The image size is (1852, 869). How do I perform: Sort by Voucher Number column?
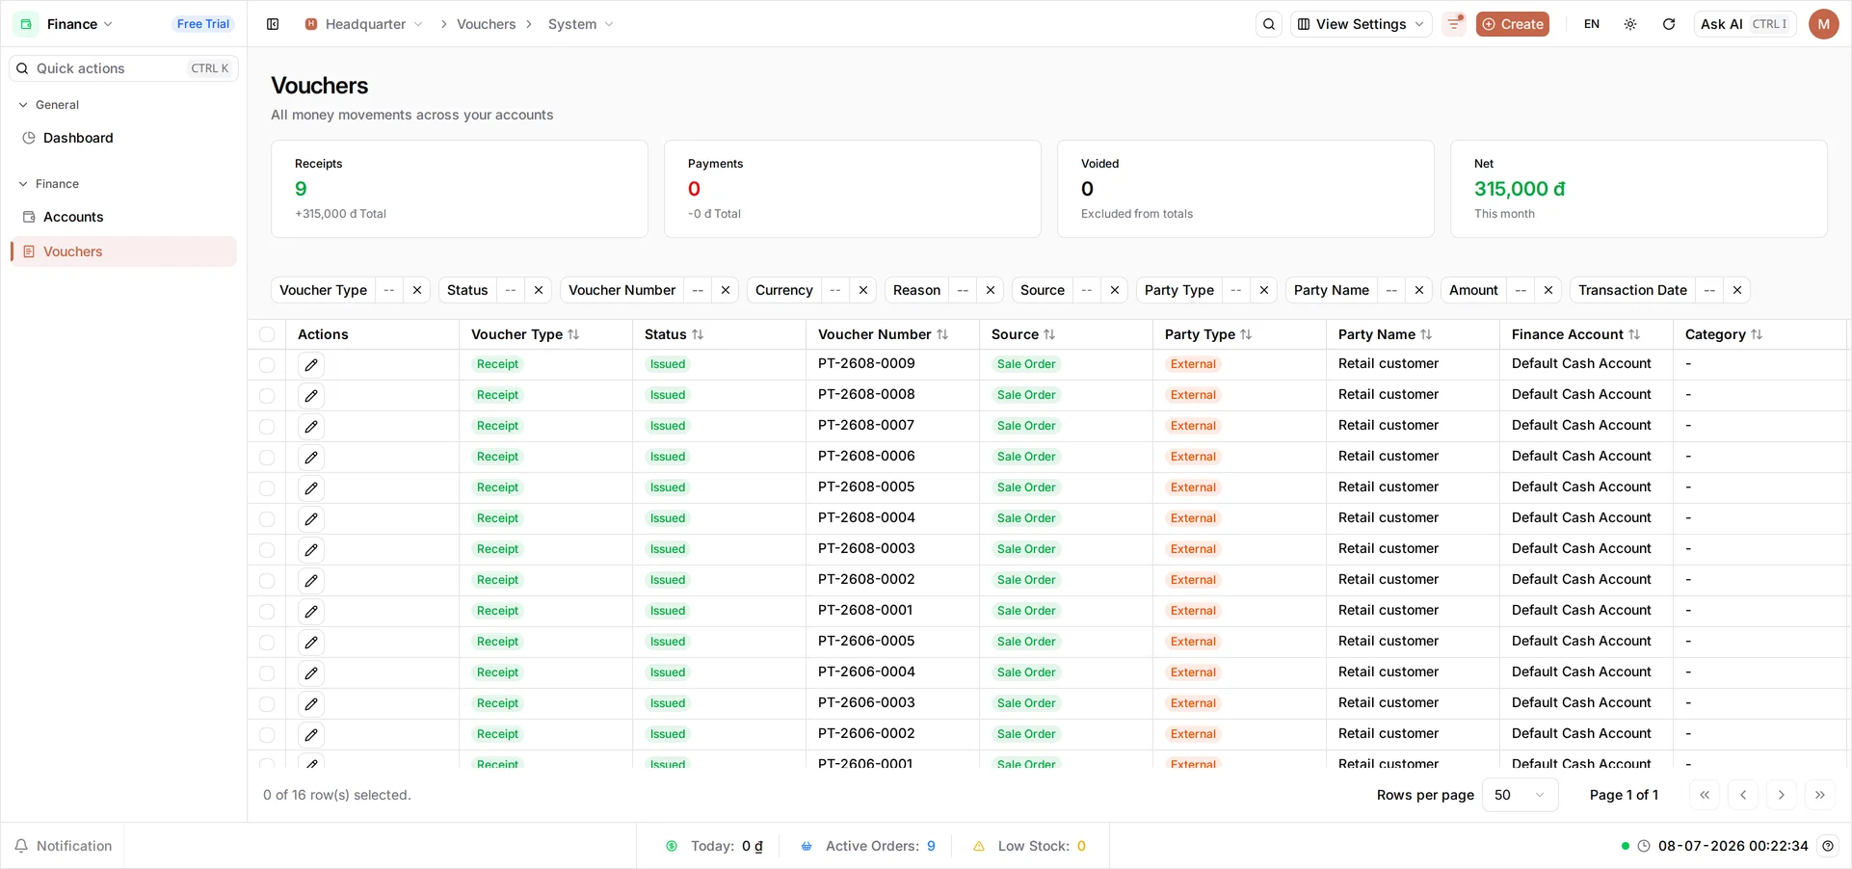tap(883, 334)
